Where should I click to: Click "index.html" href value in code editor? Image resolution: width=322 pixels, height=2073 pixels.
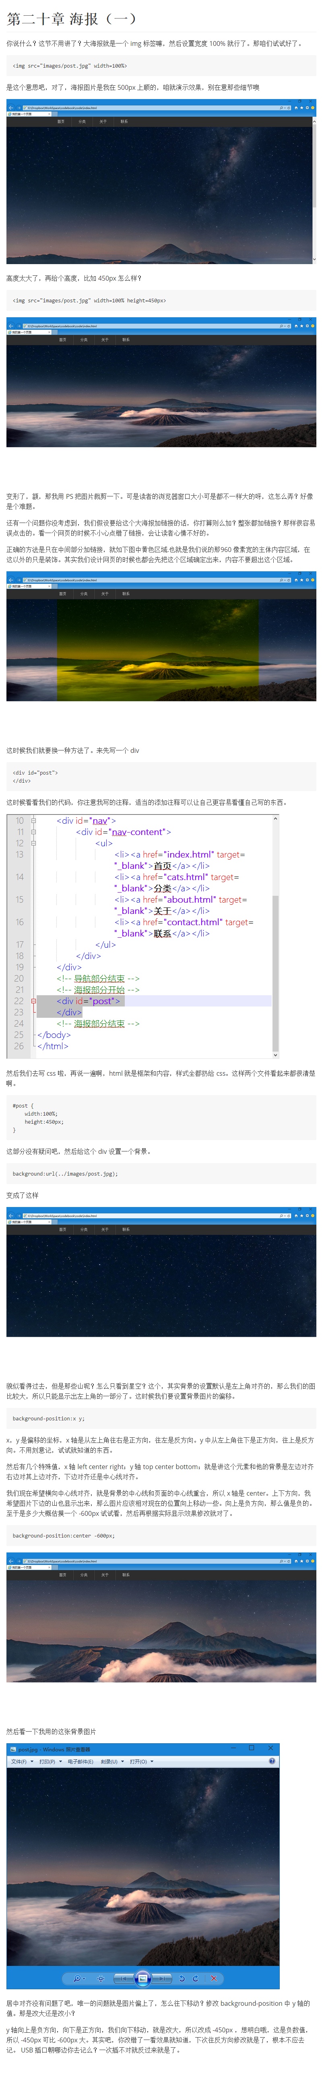click(x=189, y=855)
